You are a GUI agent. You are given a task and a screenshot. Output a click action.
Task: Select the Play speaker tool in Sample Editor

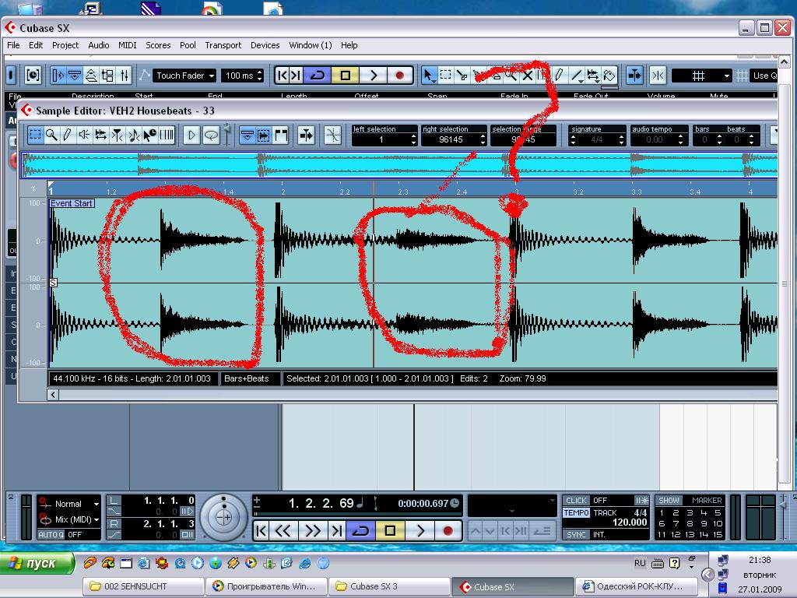click(x=84, y=135)
